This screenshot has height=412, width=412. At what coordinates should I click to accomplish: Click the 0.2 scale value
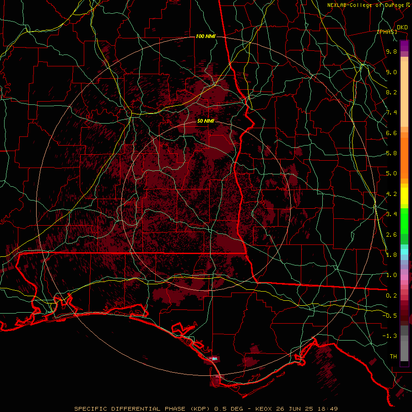click(x=391, y=295)
